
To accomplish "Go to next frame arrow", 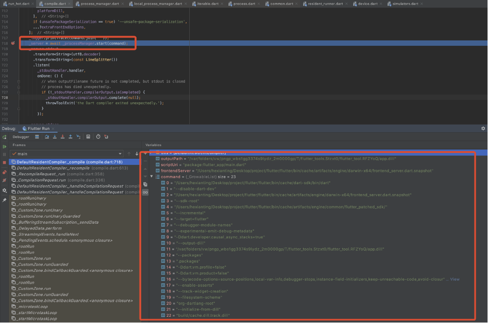I will click(x=136, y=154).
